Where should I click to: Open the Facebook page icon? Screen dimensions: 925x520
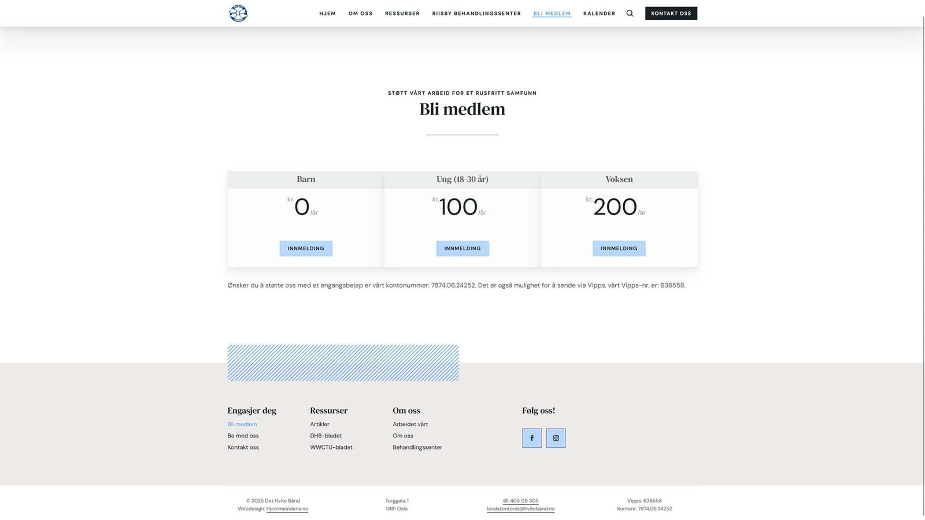532,438
